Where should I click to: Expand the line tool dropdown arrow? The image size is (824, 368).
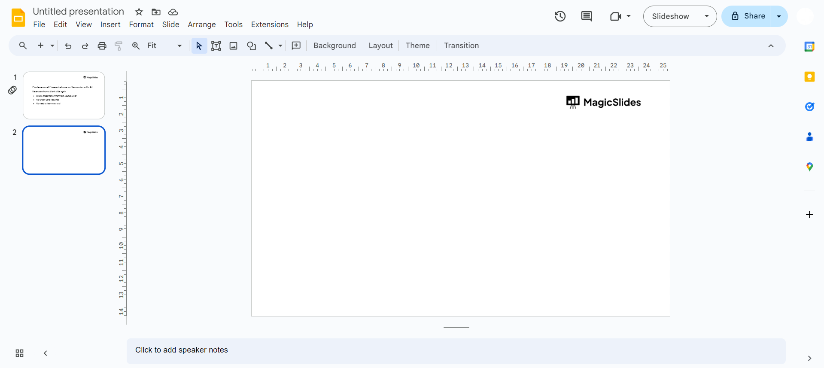click(x=280, y=46)
